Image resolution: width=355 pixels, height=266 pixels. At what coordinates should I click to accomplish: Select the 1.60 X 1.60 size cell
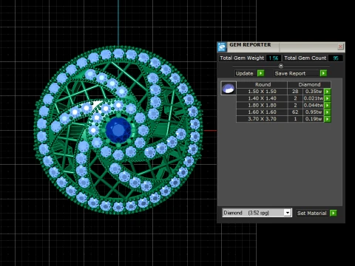click(x=262, y=112)
